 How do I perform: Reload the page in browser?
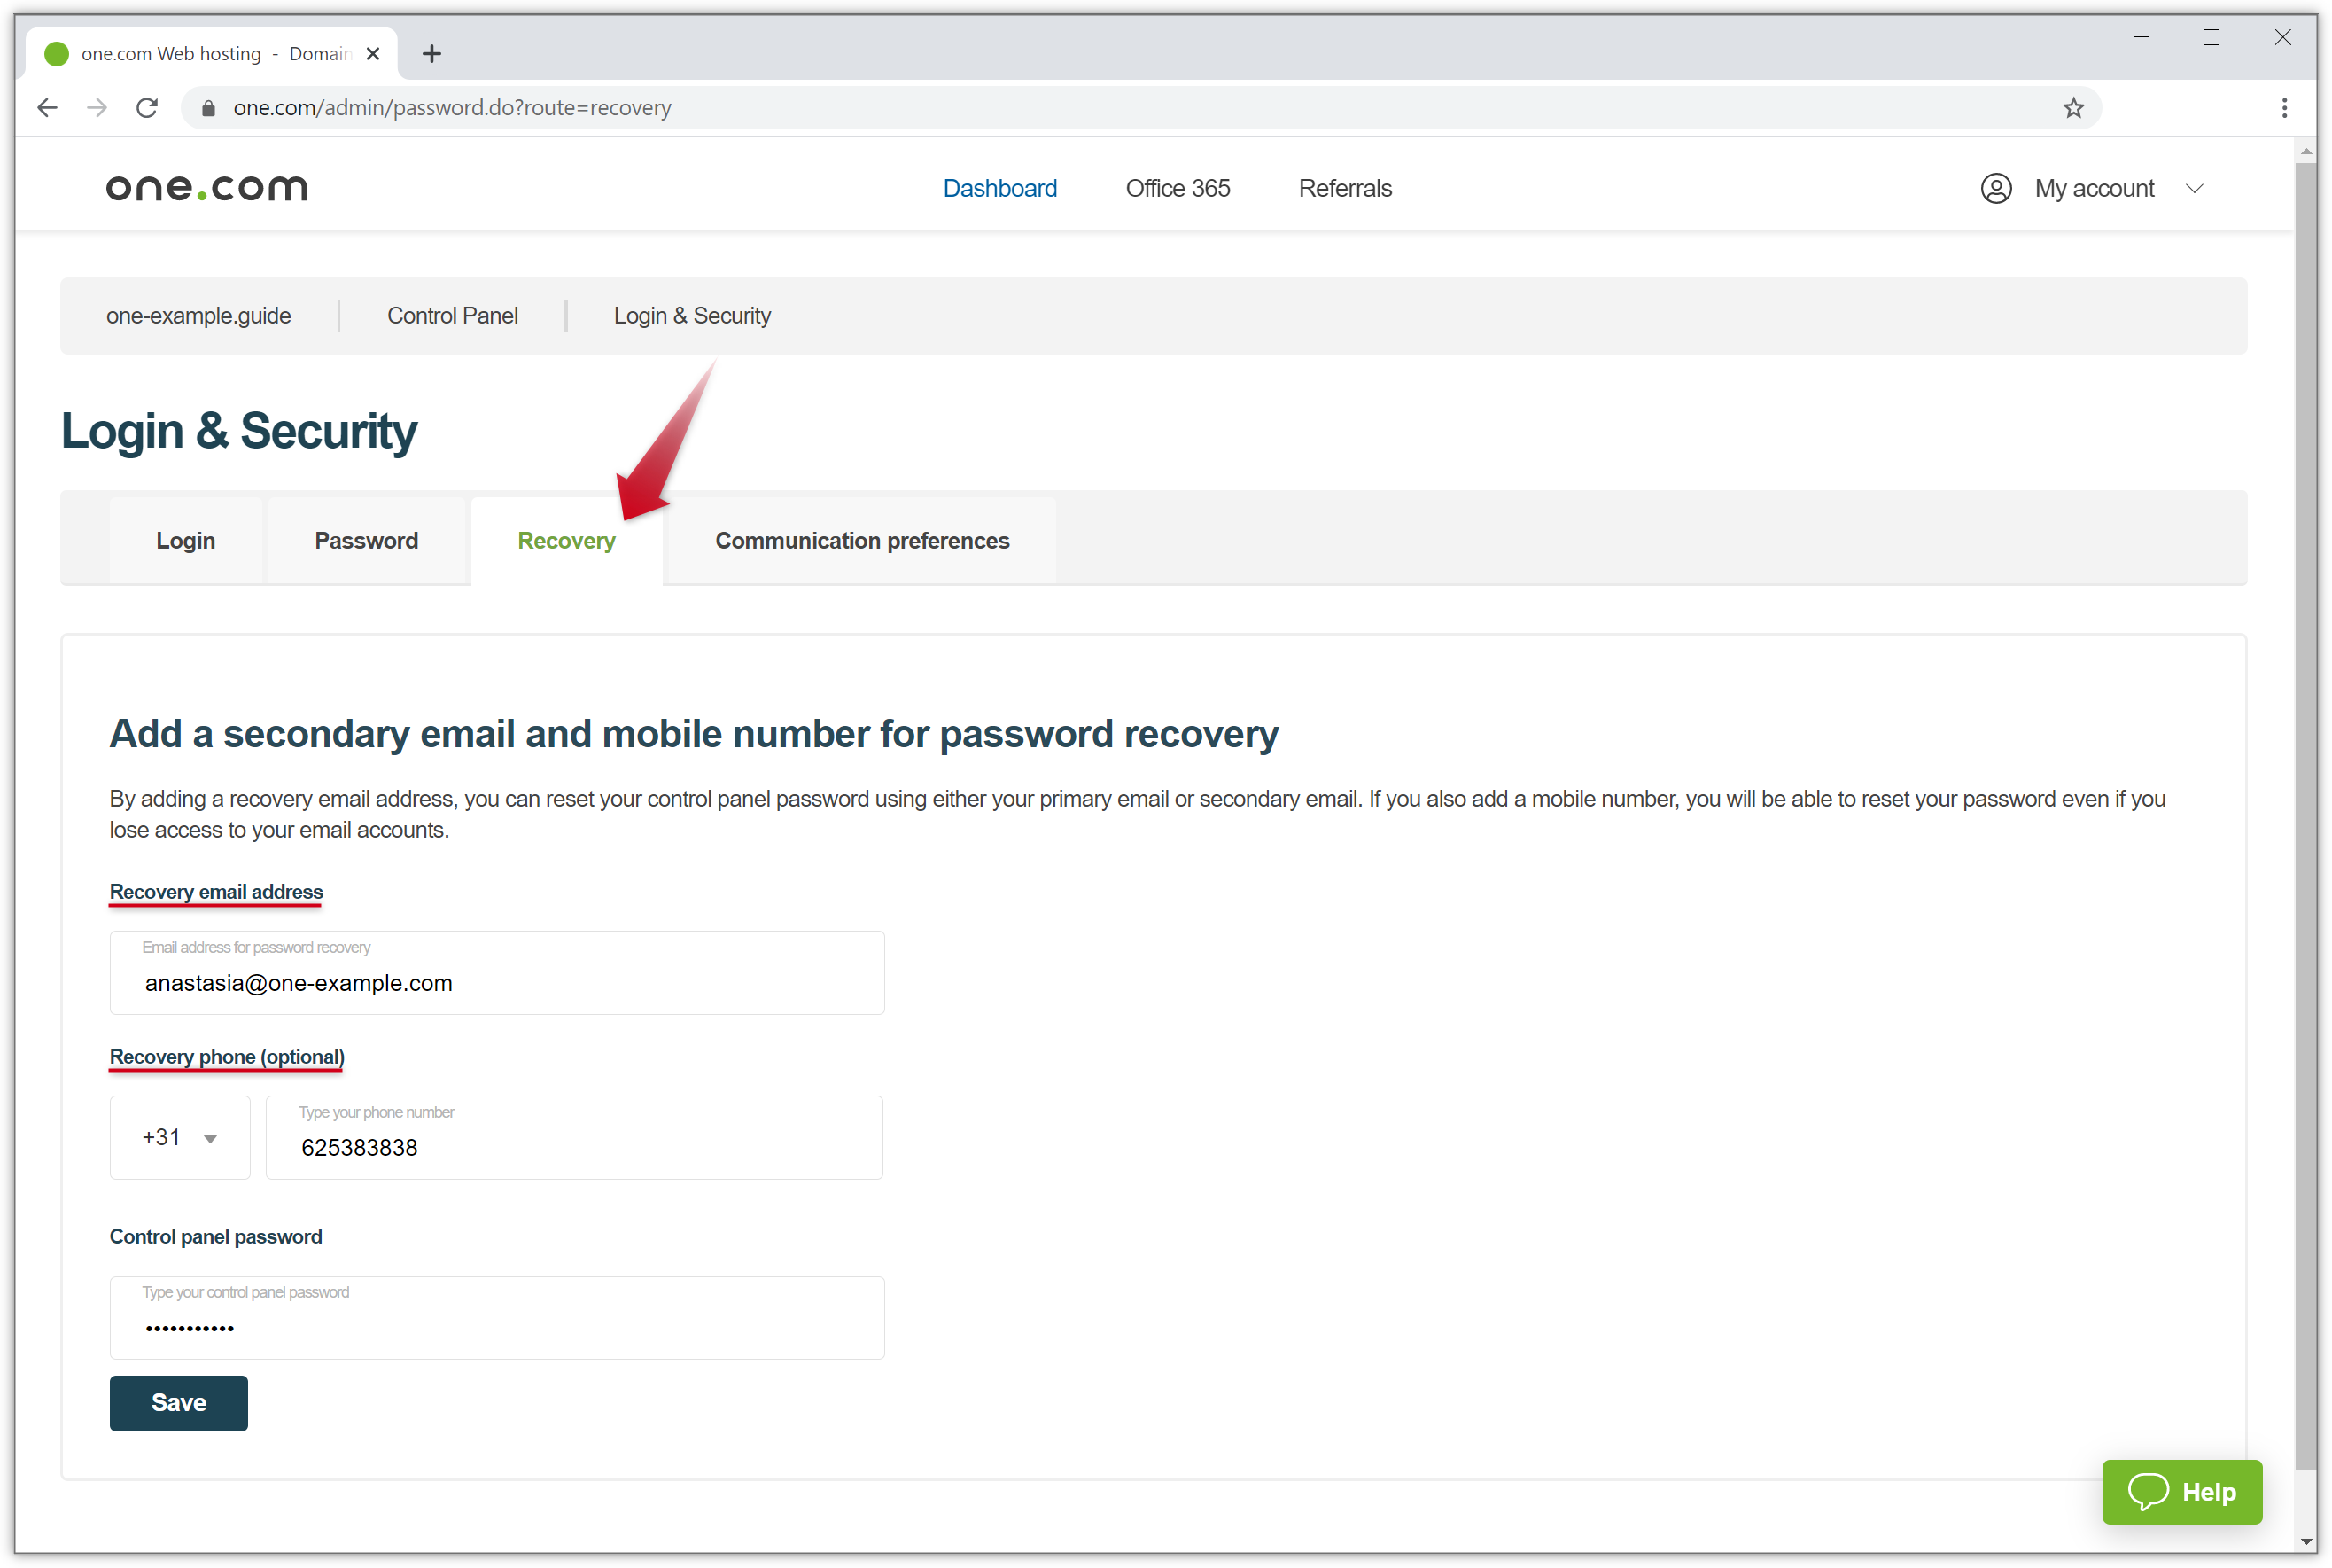coord(147,108)
